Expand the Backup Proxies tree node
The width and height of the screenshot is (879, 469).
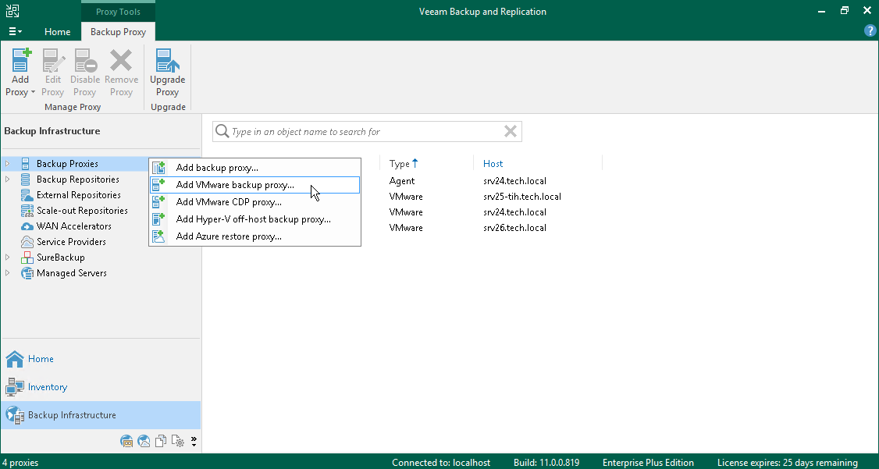point(8,164)
